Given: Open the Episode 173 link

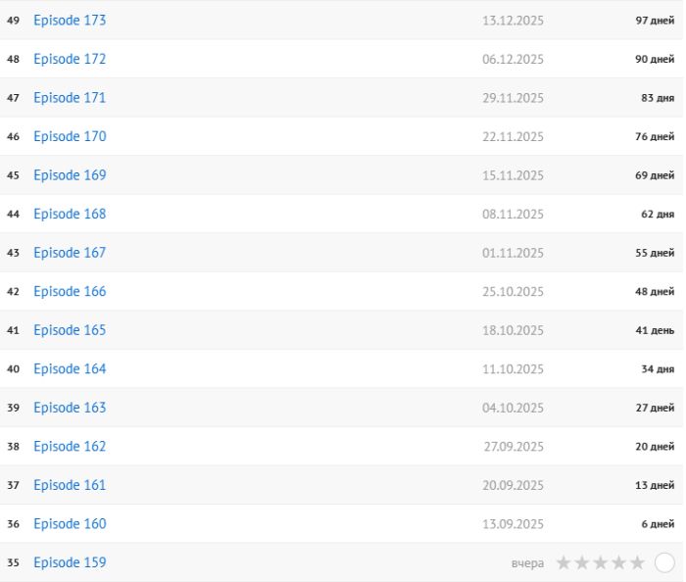Looking at the screenshot, I should [x=70, y=21].
